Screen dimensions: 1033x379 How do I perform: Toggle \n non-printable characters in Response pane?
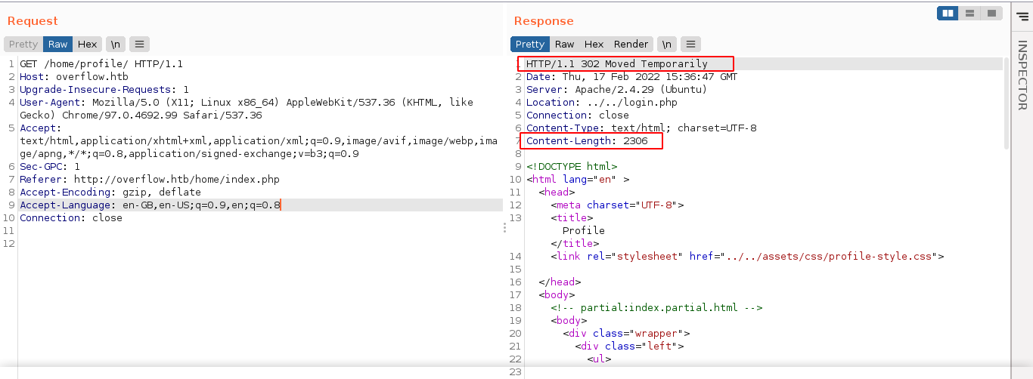pyautogui.click(x=666, y=45)
